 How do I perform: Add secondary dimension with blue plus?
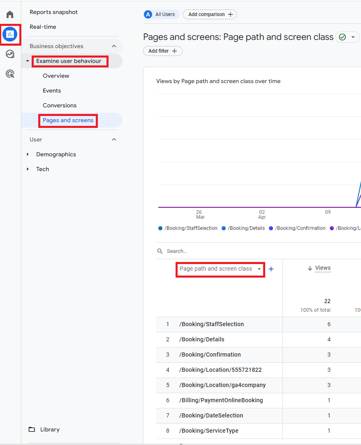coord(271,269)
